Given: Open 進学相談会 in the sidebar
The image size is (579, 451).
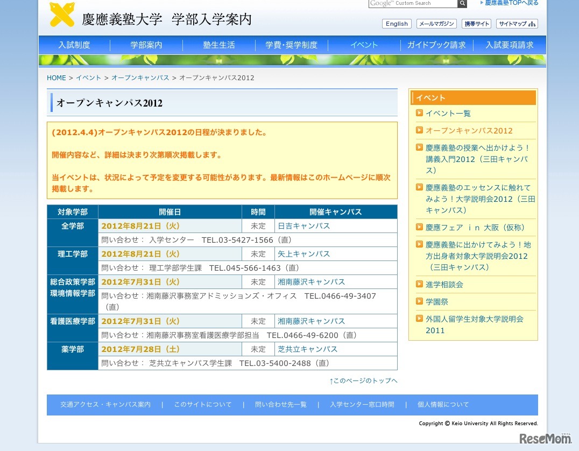Looking at the screenshot, I should (x=444, y=285).
